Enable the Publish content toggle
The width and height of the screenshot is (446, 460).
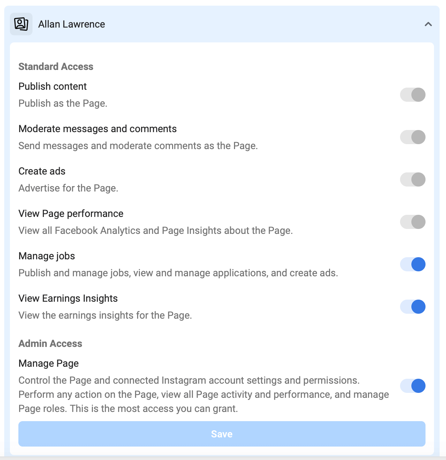[x=412, y=95]
